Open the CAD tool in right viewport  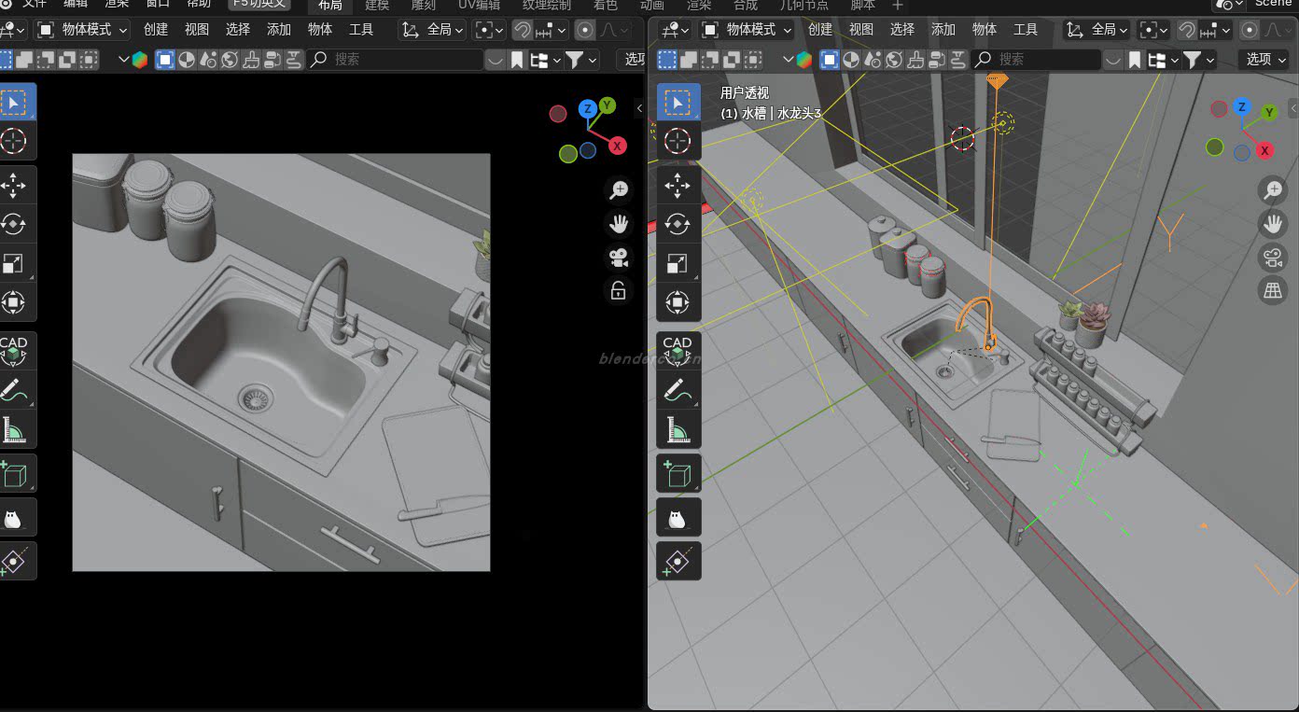[x=678, y=351]
